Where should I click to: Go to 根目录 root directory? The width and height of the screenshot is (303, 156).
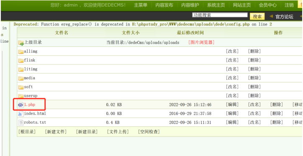tap(27, 132)
